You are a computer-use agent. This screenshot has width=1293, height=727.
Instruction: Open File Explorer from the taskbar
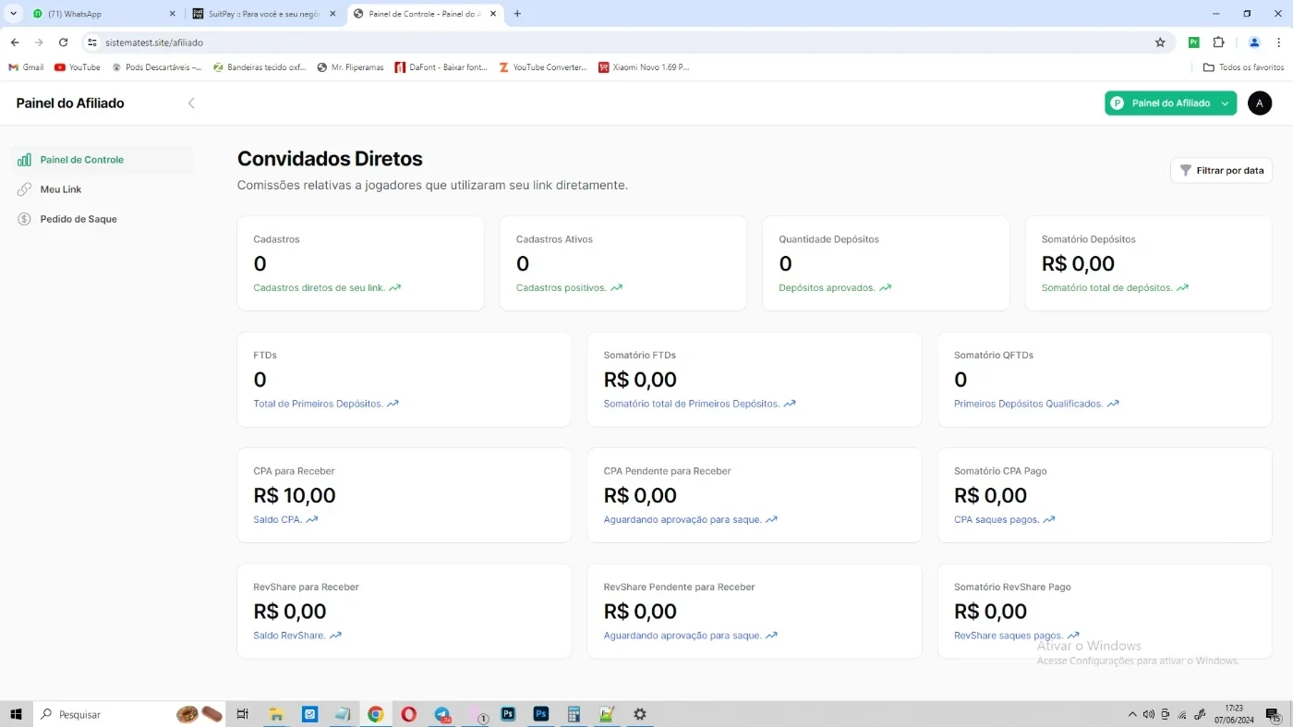(276, 714)
